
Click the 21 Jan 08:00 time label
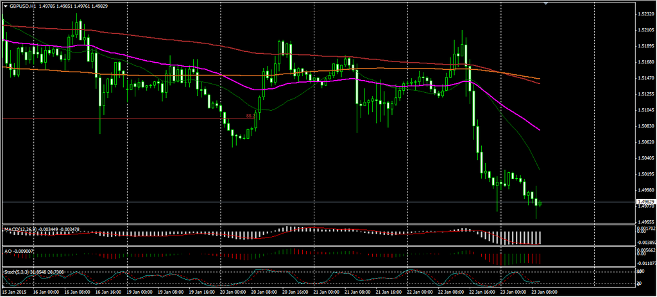click(358, 291)
